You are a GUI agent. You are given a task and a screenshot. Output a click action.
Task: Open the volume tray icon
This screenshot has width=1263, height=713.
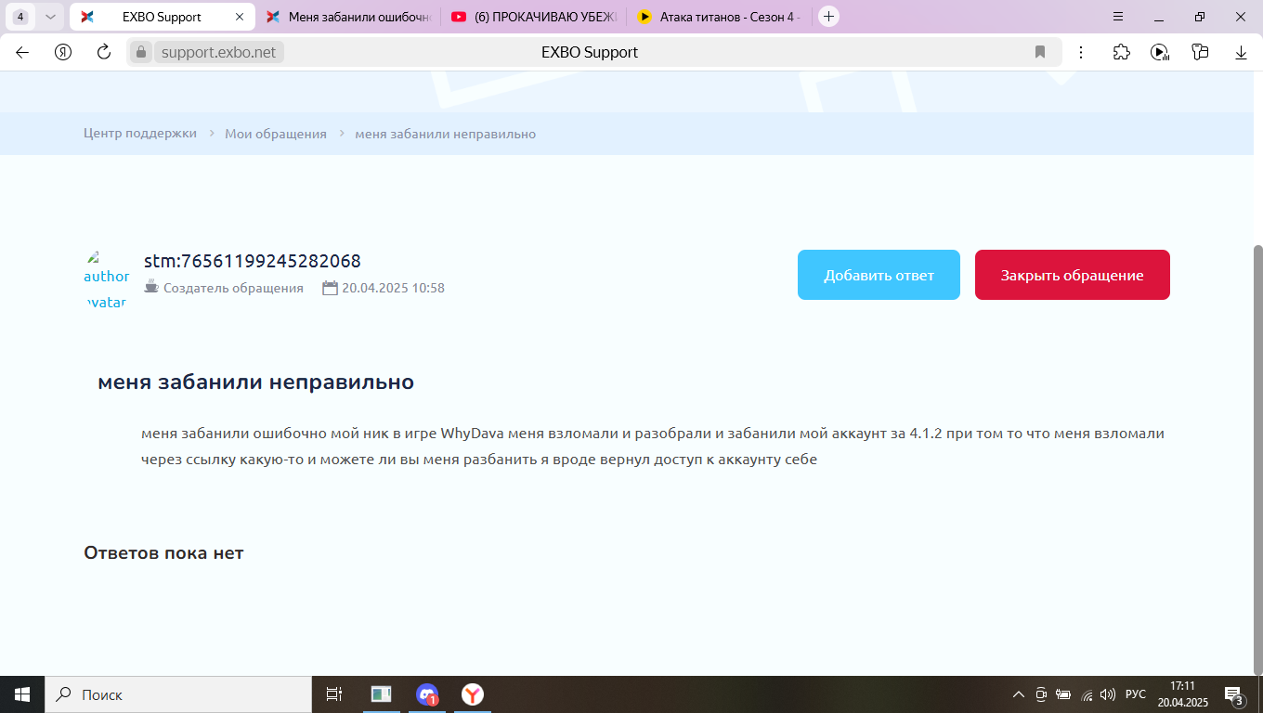(x=1107, y=694)
